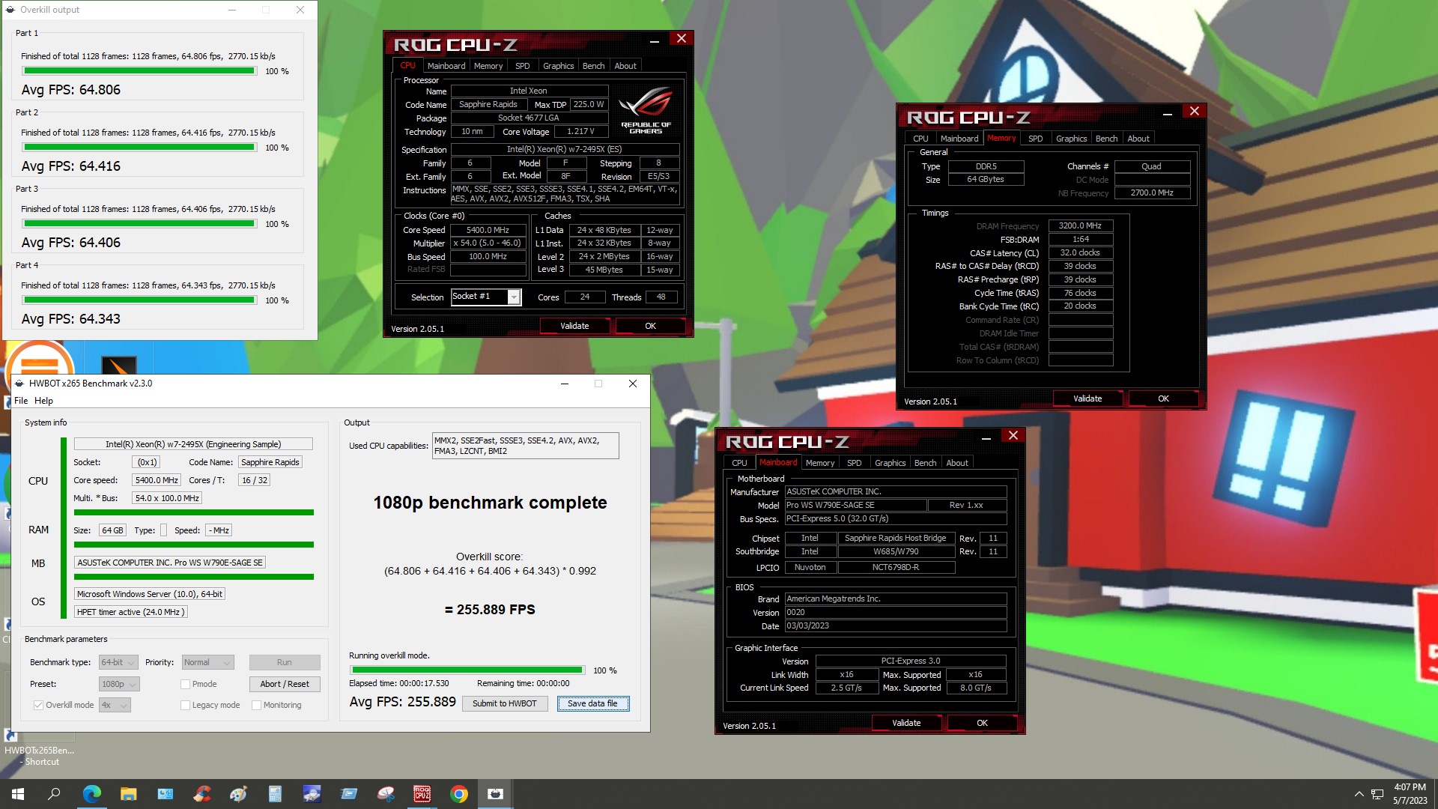Open Bench tab in CPU-Z Memory window
1438x809 pixels.
pos(1106,139)
